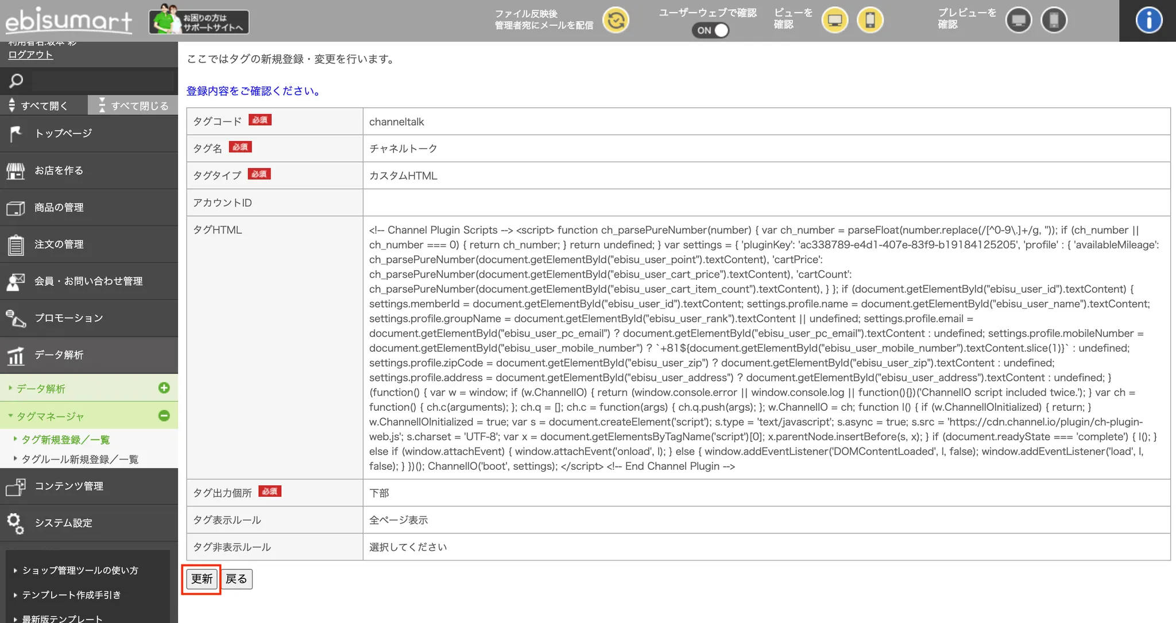Click the gray desktop preview icon
The height and width of the screenshot is (623, 1176).
point(1019,21)
